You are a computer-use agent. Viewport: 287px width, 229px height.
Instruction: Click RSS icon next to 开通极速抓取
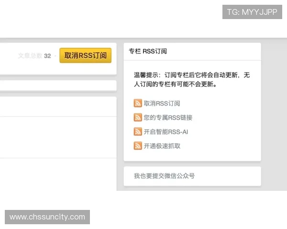(x=138, y=146)
